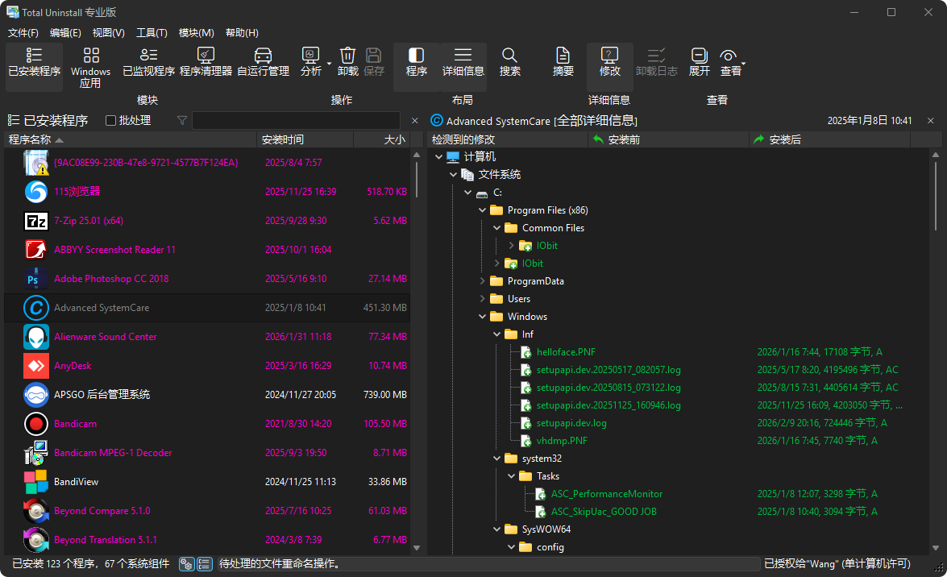Toggle the filter funnel beside search box

point(182,120)
